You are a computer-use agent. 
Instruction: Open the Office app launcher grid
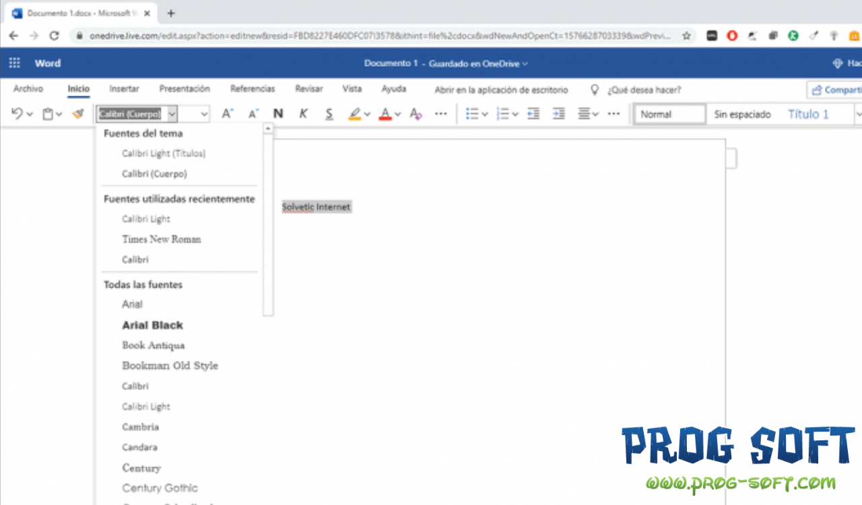click(14, 63)
